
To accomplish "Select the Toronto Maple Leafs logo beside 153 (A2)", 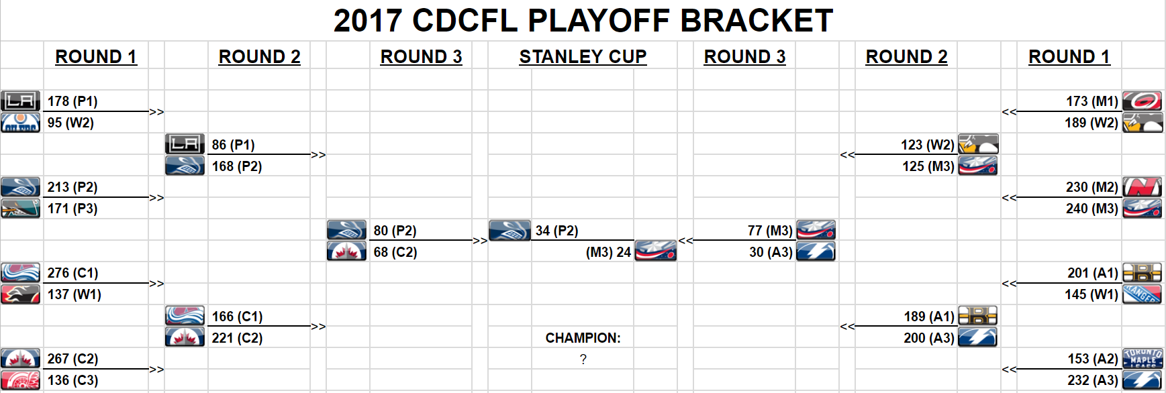I will 1143,359.
